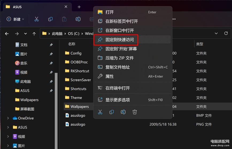Select the Shortcuts folder
Viewport: 232px width, 149px height.
(x=76, y=89)
